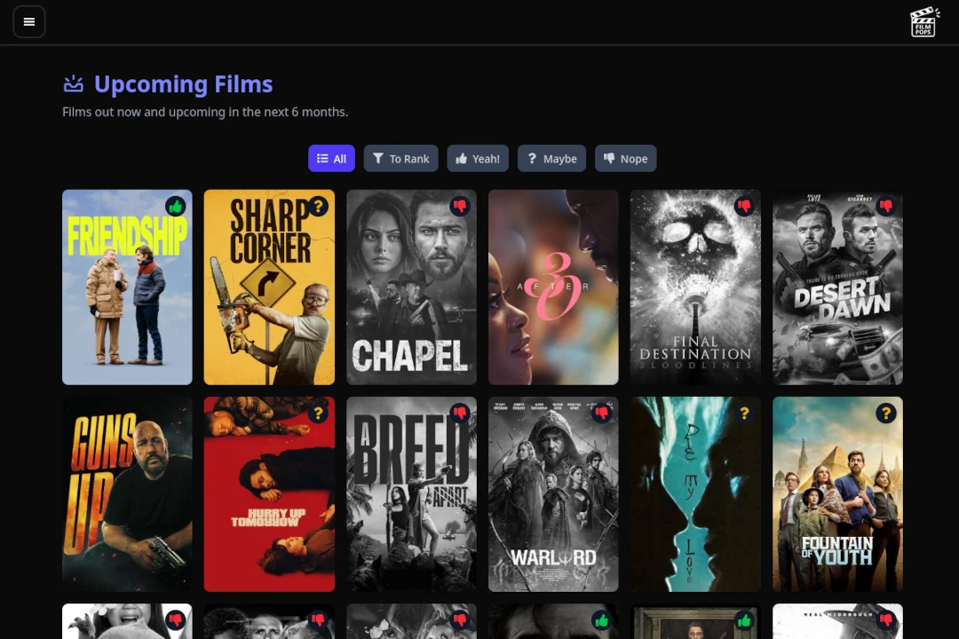Image resolution: width=959 pixels, height=639 pixels.
Task: Show films rated Maybe
Action: [x=551, y=159]
